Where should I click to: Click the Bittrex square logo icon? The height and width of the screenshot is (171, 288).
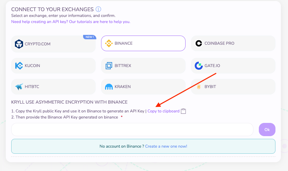(109, 66)
